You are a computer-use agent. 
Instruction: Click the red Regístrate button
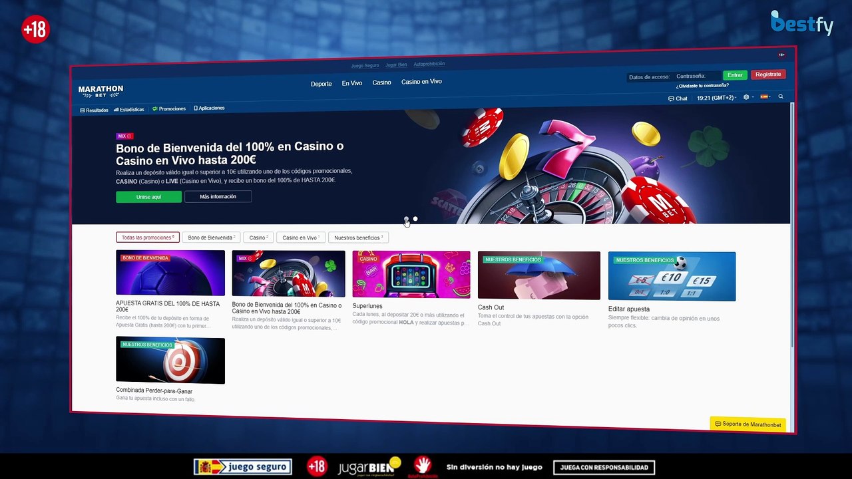click(x=768, y=75)
